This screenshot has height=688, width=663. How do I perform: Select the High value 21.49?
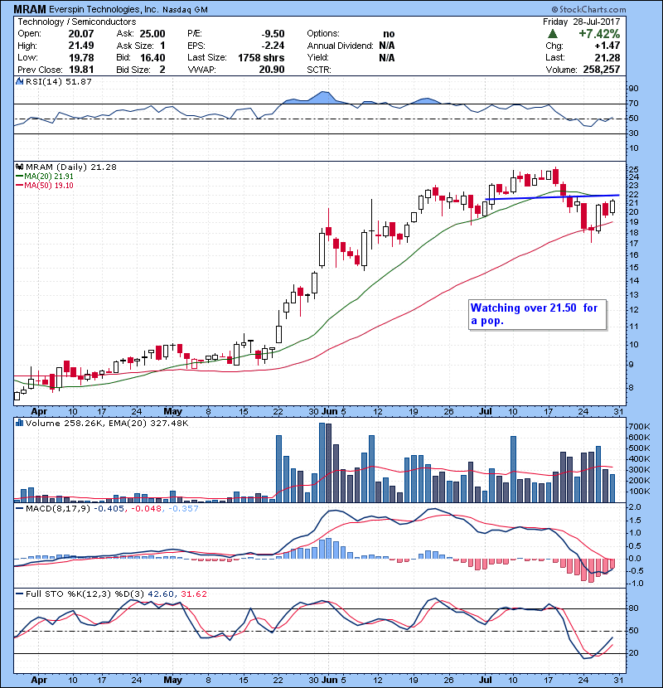coord(80,46)
